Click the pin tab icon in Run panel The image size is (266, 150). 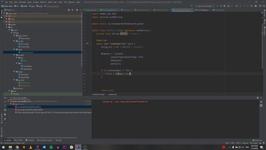click(x=5, y=119)
